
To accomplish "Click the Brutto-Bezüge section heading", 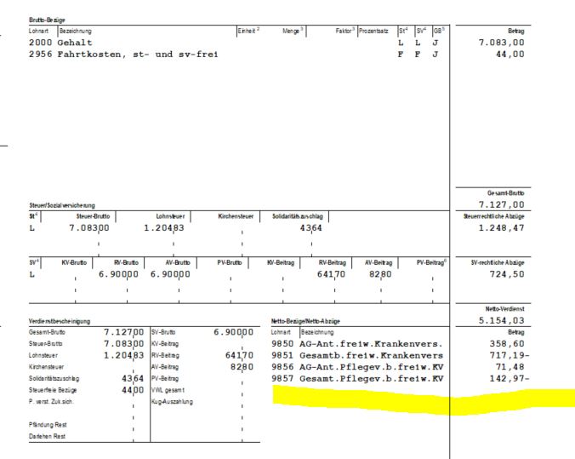I will 23,20.
